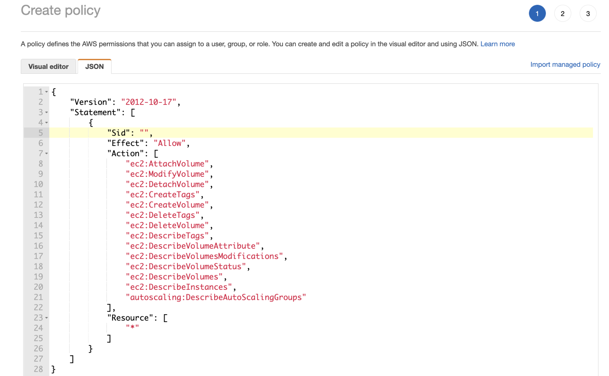Go to step 1 circle indicator

click(x=537, y=13)
